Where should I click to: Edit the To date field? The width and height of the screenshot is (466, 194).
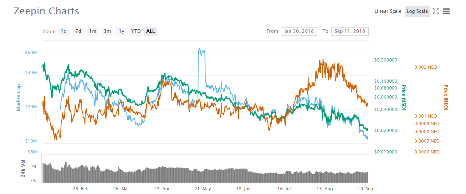[350, 31]
